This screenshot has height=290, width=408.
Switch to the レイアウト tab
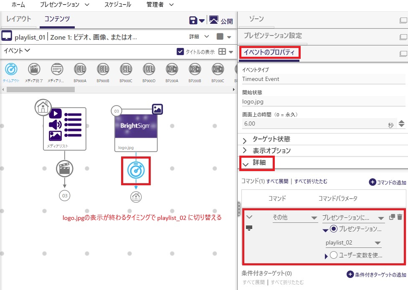(x=19, y=19)
